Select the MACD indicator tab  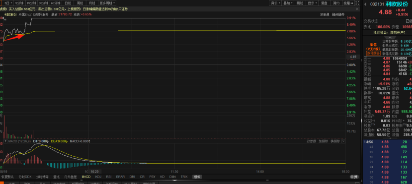86,177
